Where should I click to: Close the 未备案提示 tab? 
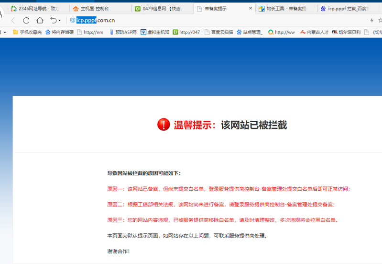click(250, 9)
